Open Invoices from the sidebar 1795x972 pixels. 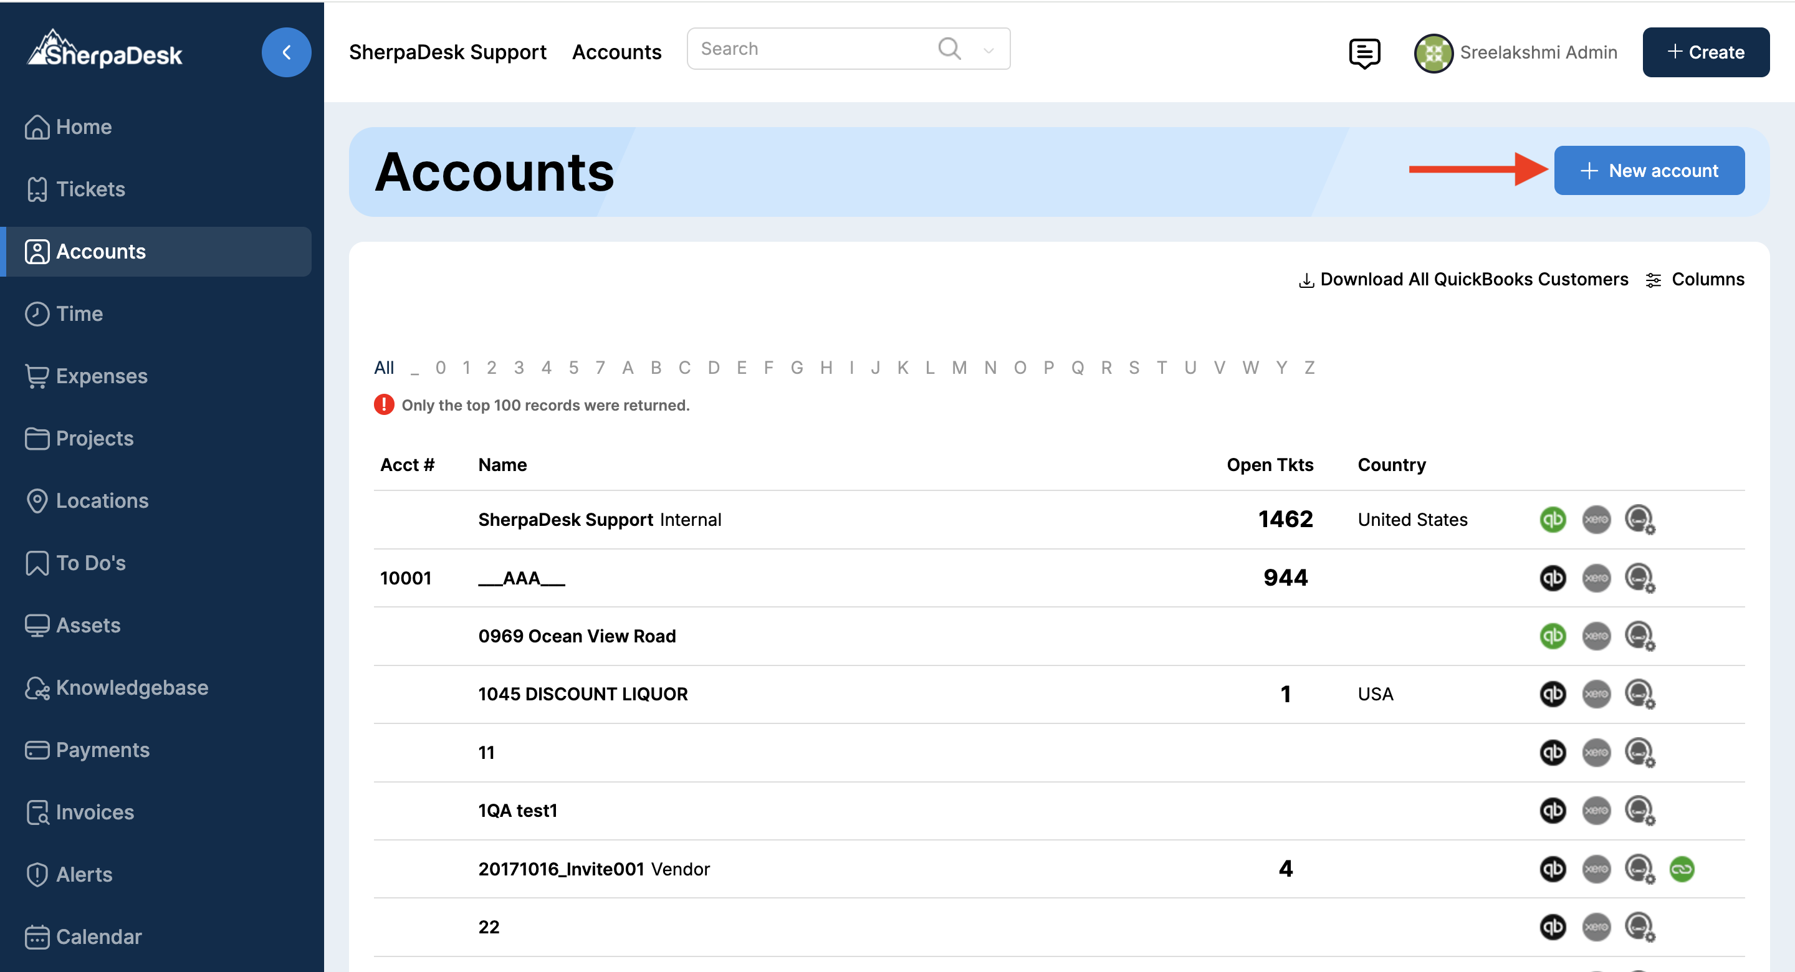(95, 812)
